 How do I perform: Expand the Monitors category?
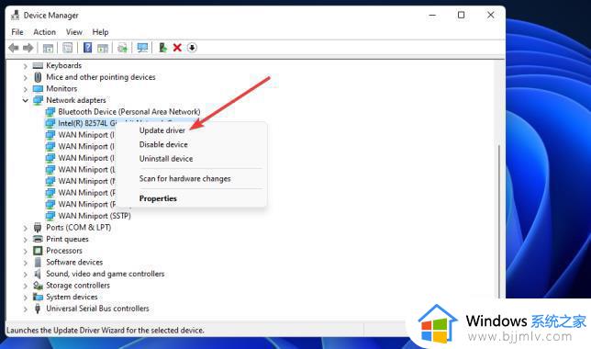[x=26, y=89]
